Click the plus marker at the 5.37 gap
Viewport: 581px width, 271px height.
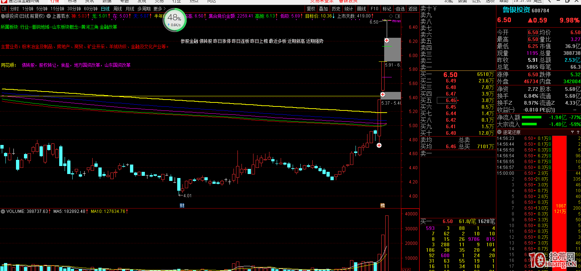(x=383, y=94)
